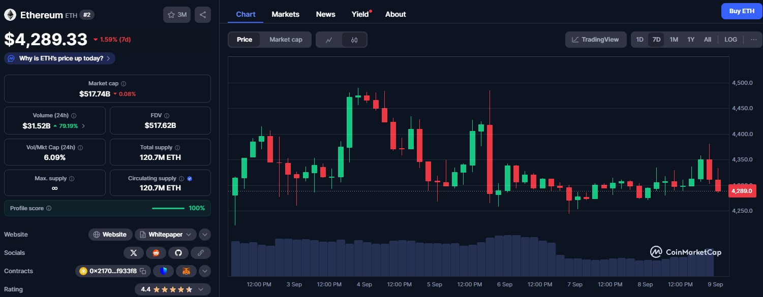The height and width of the screenshot is (297, 763).
Task: Click the $517.74B market cap value
Action: [x=95, y=94]
